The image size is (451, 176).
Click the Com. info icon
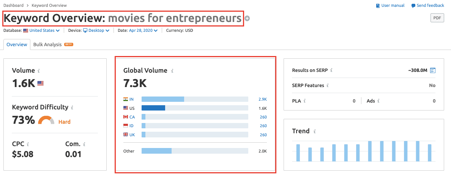point(84,144)
